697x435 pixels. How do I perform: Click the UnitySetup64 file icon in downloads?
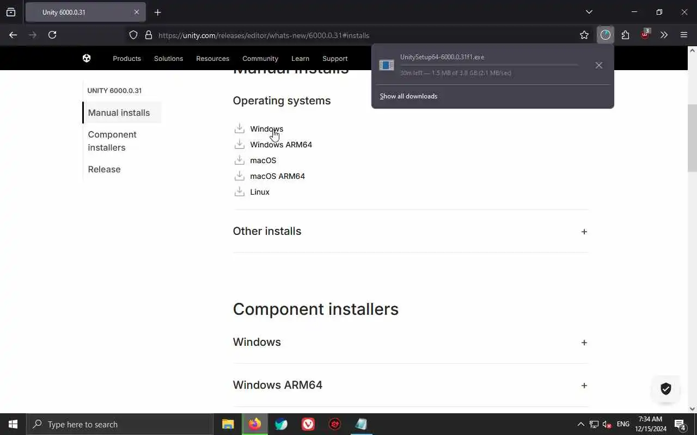[387, 65]
